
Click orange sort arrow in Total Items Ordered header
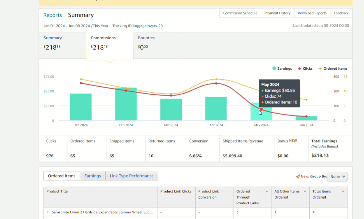[x=343, y=191]
